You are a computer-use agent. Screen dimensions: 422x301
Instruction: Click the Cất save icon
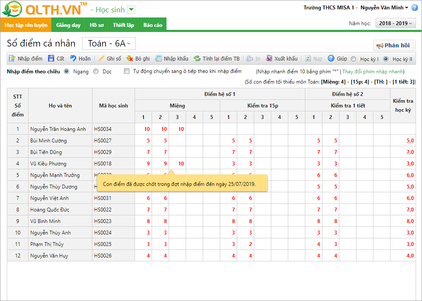[x=51, y=59]
